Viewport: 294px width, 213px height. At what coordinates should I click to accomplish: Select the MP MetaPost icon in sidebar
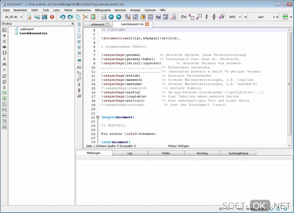(x=4, y=116)
